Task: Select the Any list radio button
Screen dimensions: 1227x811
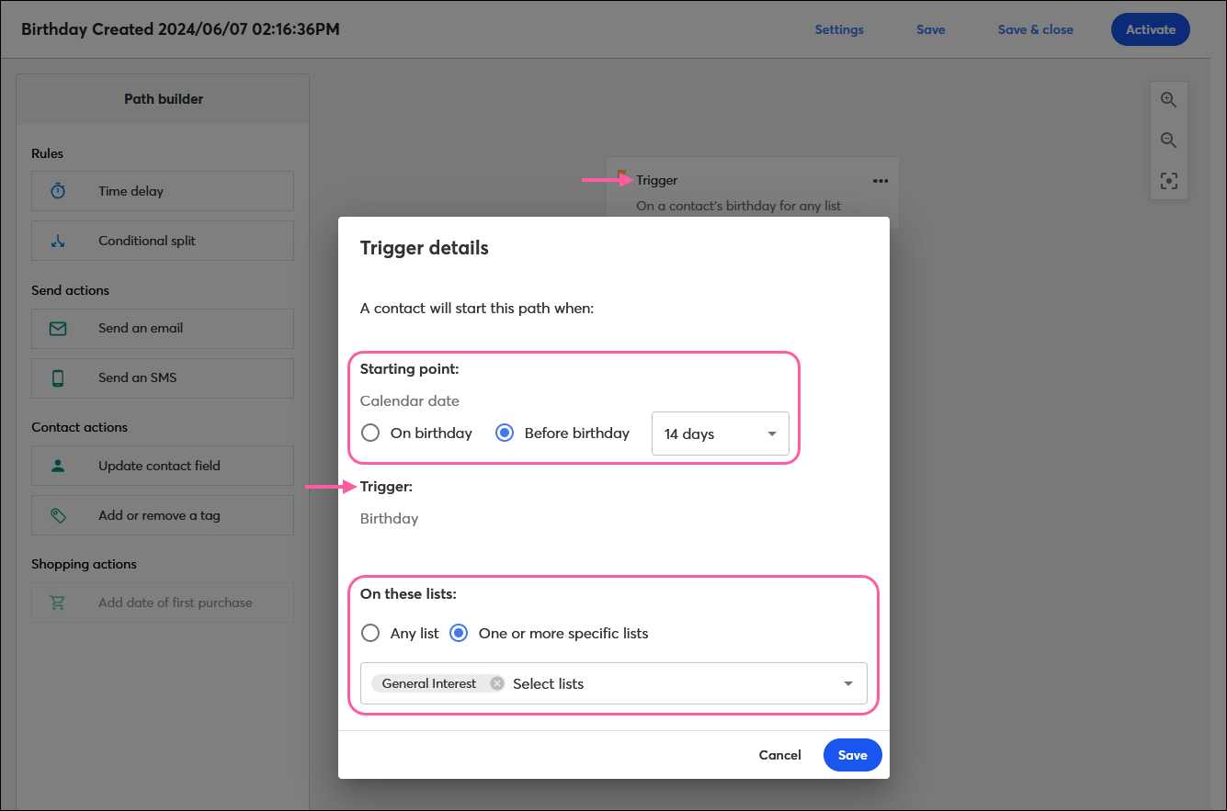Action: (x=370, y=633)
